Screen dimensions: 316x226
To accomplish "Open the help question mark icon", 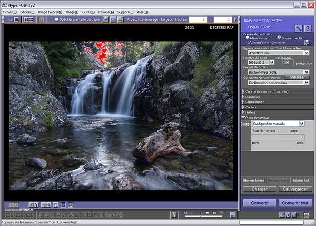I will [x=308, y=27].
